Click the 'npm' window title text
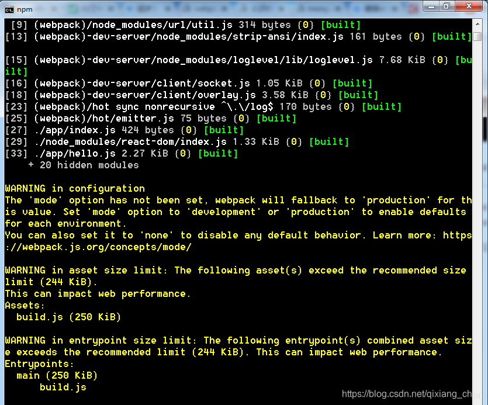Screen dimensions: 488x405 (25, 10)
